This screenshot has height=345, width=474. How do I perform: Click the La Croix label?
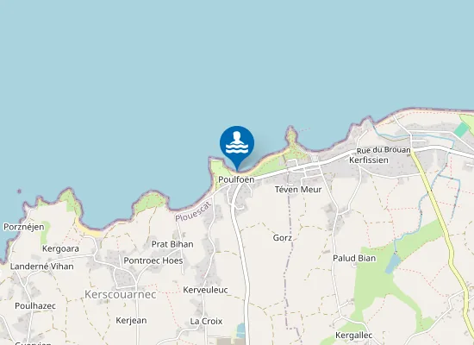tap(206, 321)
